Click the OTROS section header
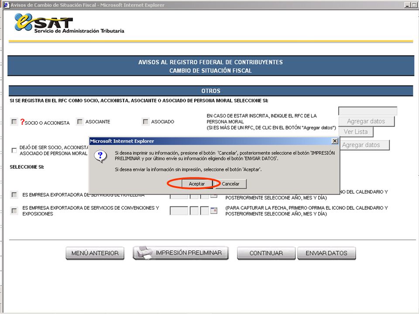This screenshot has width=419, height=314. [211, 91]
